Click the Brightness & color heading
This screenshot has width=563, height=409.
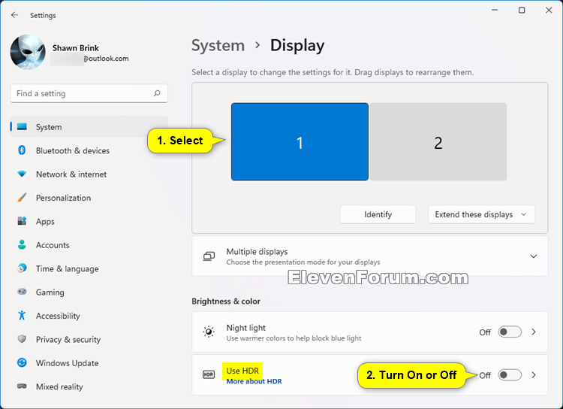pyautogui.click(x=226, y=301)
